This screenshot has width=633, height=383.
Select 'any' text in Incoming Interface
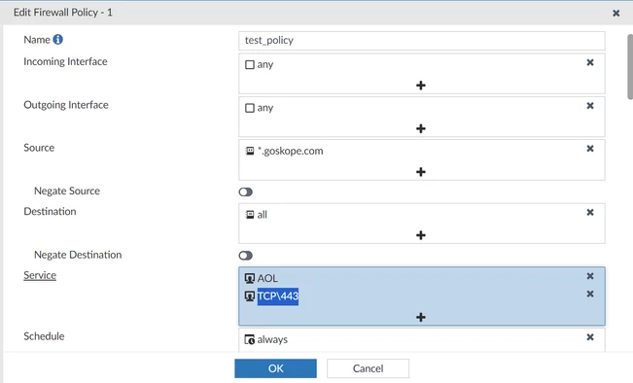(x=265, y=64)
